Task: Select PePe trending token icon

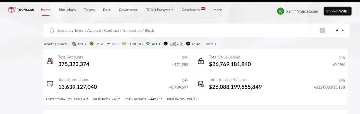Action: click(92, 44)
